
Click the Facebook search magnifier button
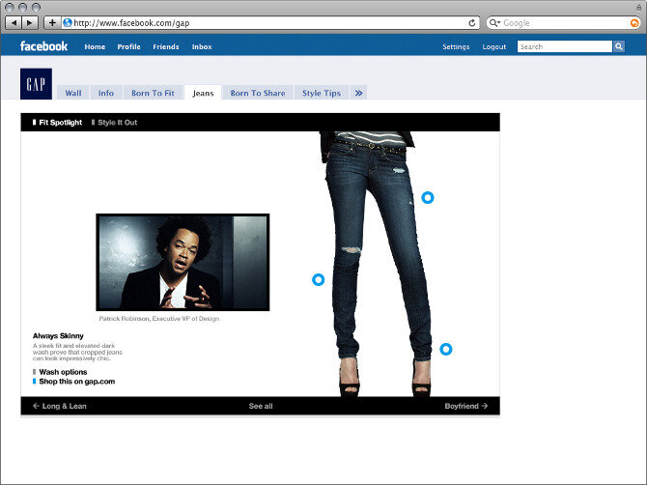point(619,46)
